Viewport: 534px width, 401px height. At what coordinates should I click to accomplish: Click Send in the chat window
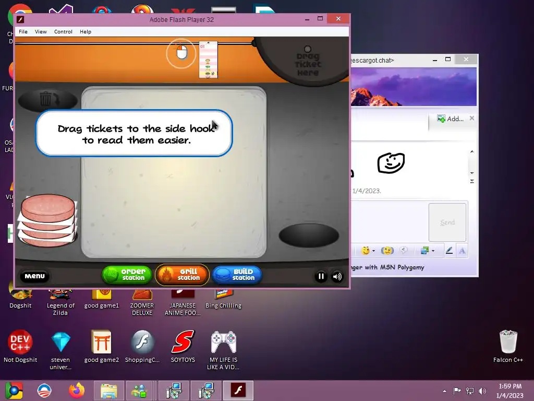coord(447,222)
